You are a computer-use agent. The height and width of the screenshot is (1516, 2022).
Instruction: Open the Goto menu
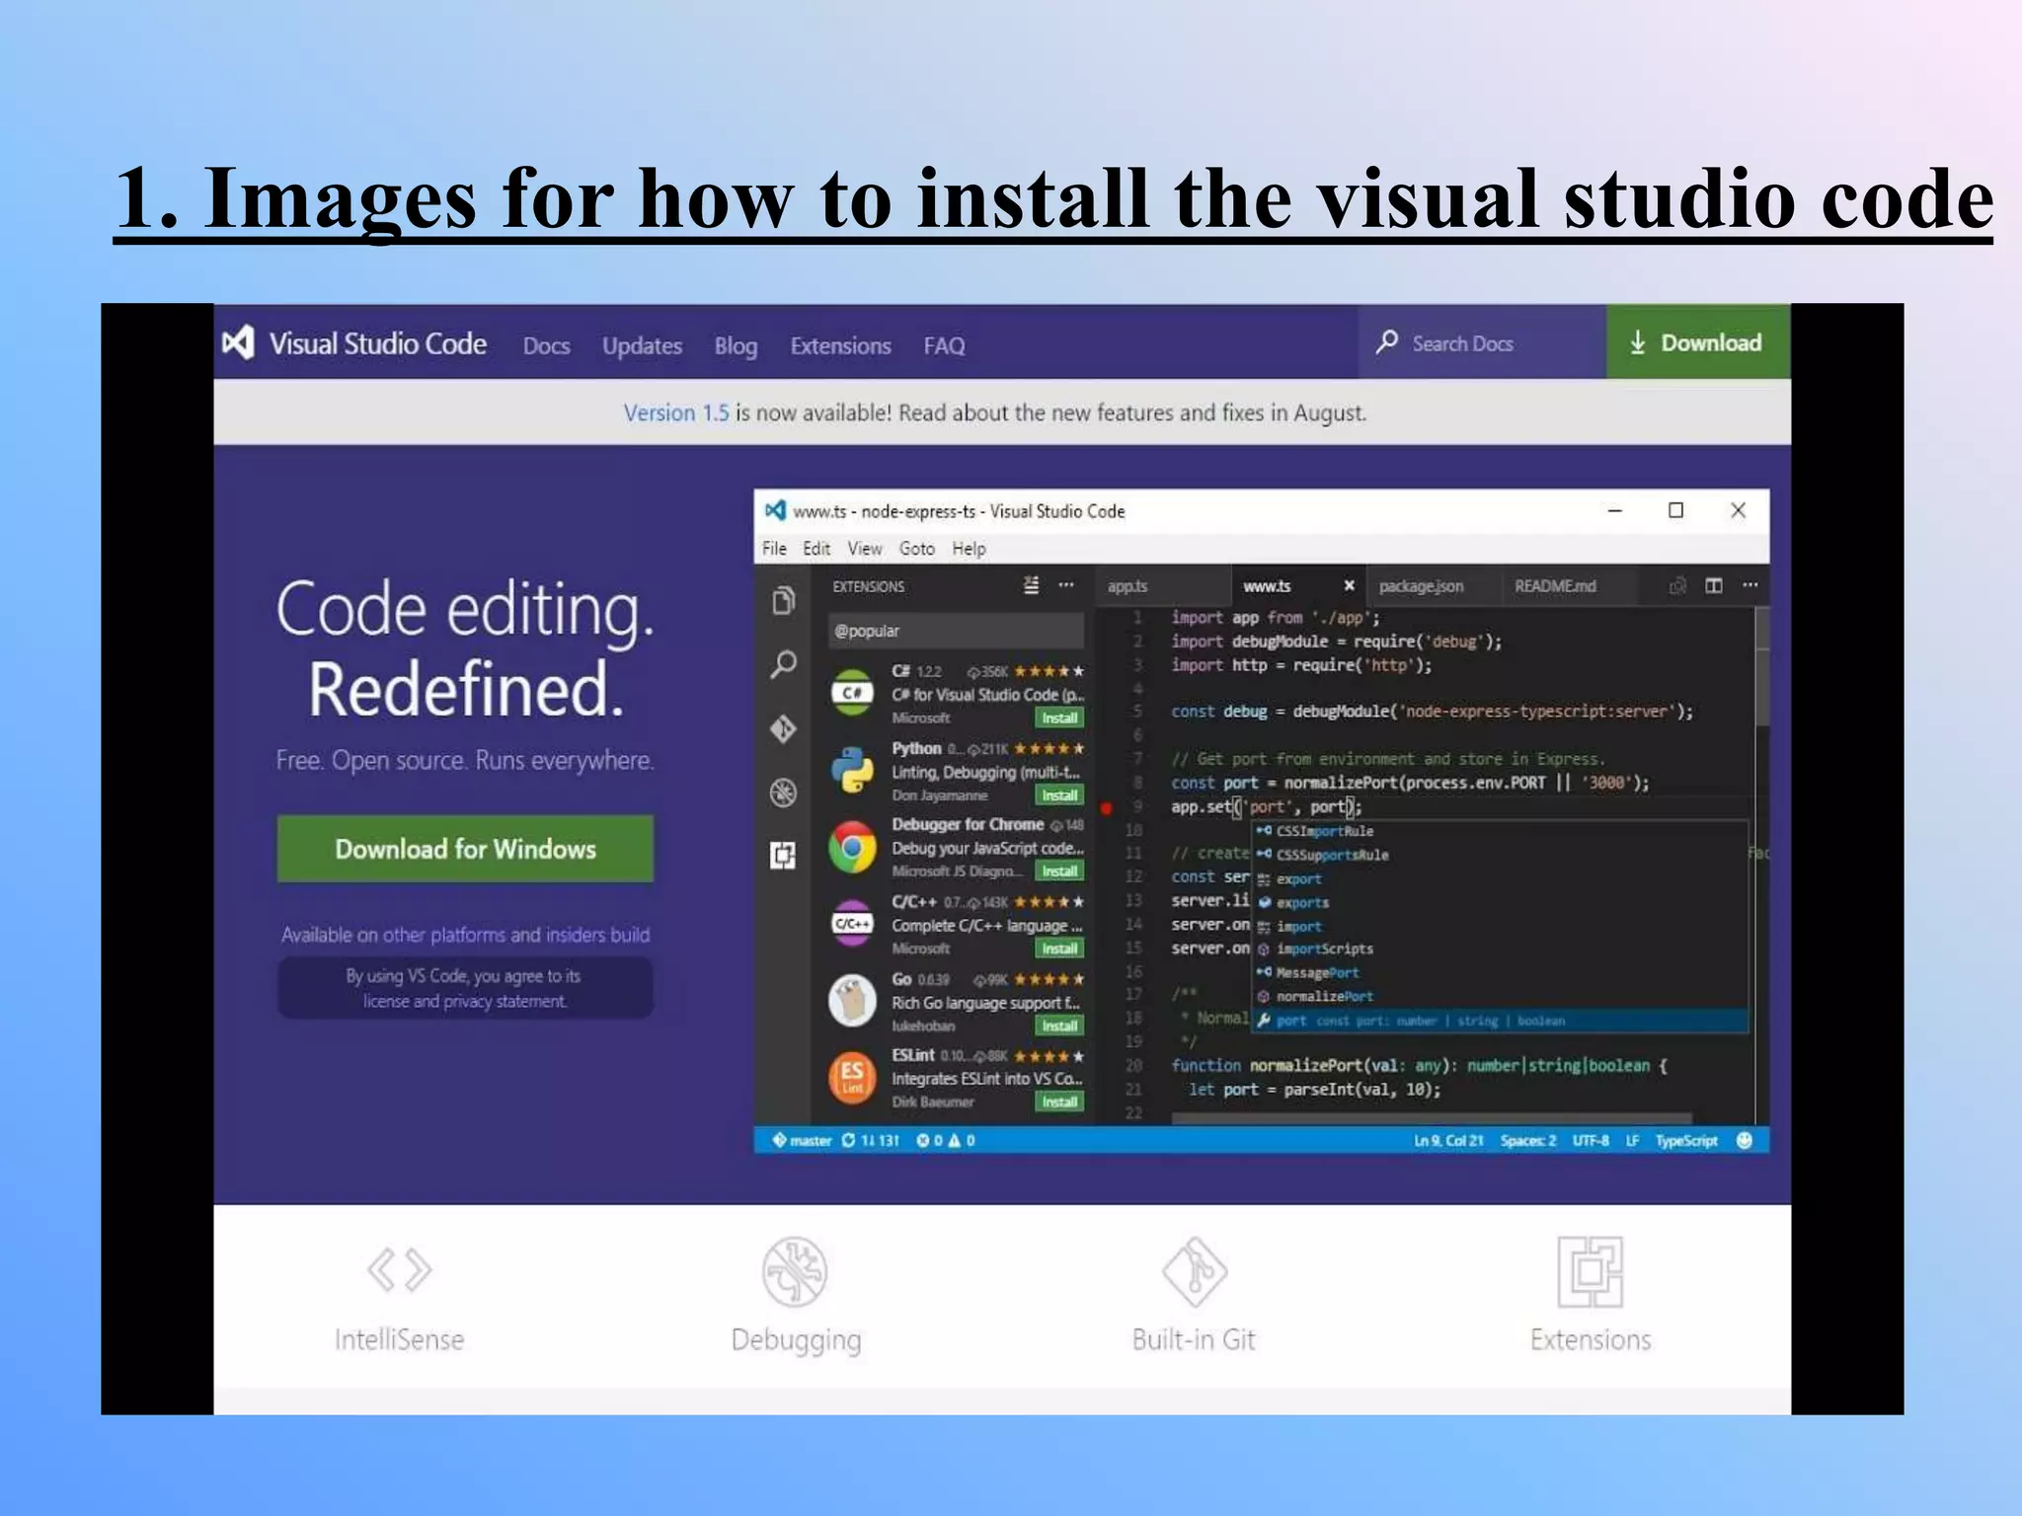tap(917, 549)
